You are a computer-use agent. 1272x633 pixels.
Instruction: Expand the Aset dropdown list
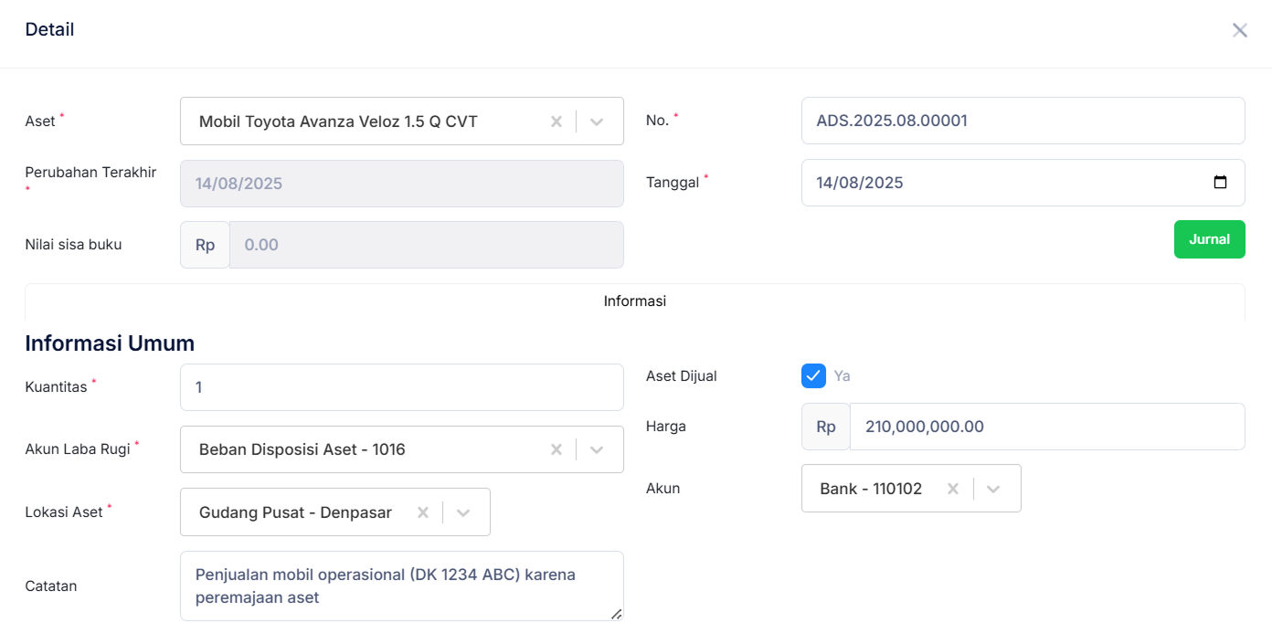[597, 121]
